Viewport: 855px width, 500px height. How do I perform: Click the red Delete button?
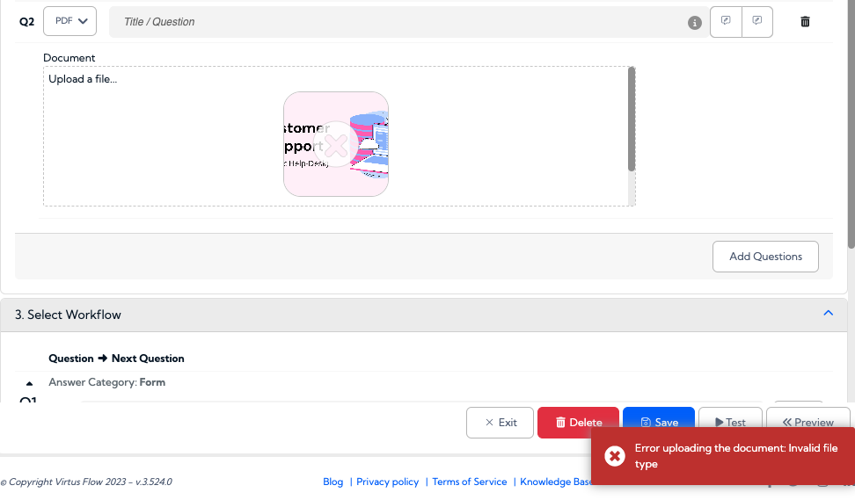click(578, 423)
